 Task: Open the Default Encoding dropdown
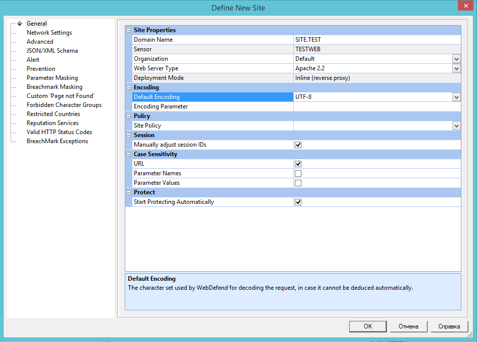point(456,97)
